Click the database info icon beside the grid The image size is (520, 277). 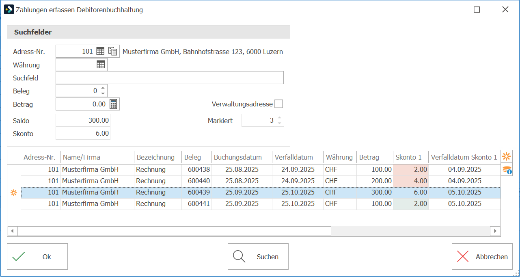coord(507,170)
